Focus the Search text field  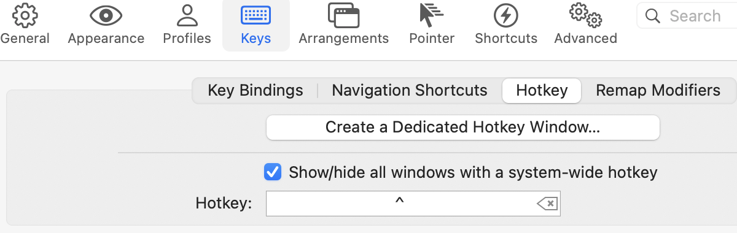688,16
